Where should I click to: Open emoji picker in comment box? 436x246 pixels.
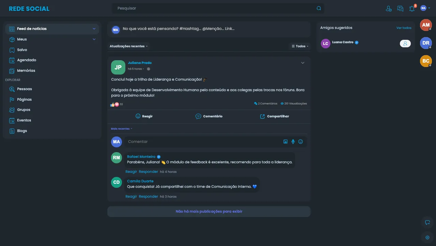[x=300, y=142]
